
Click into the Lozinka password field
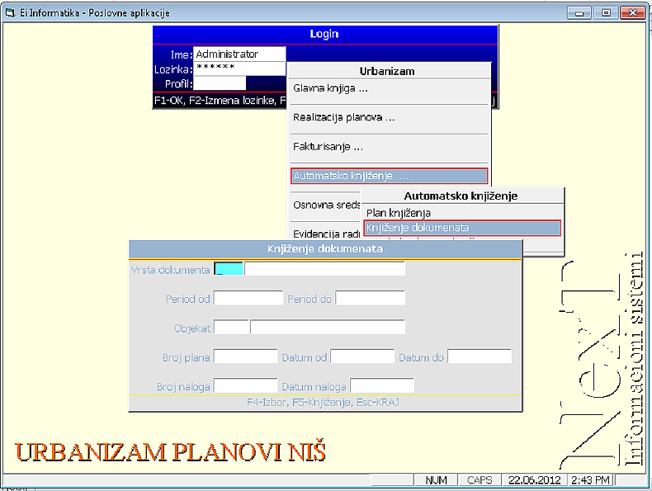point(239,68)
